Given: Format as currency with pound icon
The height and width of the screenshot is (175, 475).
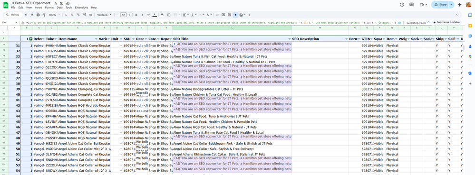Looking at the screenshot, I should tap(66, 15).
